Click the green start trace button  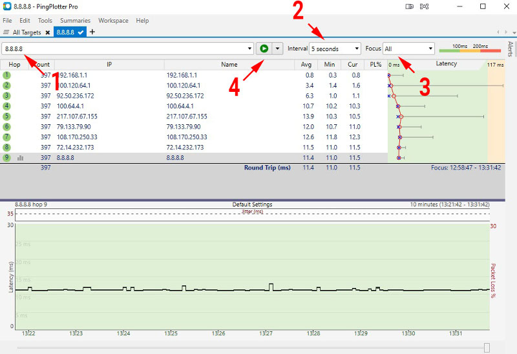(264, 49)
